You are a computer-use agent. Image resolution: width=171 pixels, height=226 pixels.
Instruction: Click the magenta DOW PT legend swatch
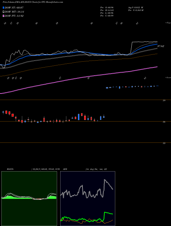[x=4, y=16]
